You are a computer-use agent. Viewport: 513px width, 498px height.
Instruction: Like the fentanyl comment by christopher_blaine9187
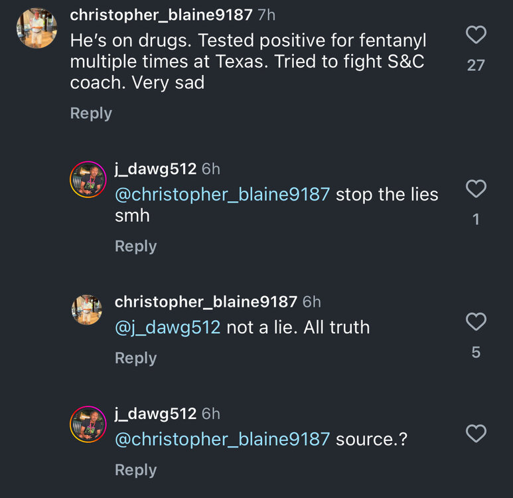click(476, 35)
